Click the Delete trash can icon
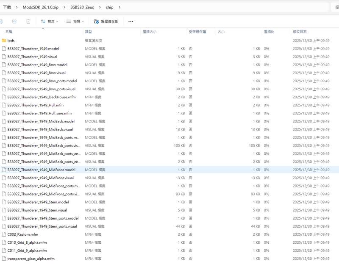Viewport: 339px width, 270px height. click(28, 21)
